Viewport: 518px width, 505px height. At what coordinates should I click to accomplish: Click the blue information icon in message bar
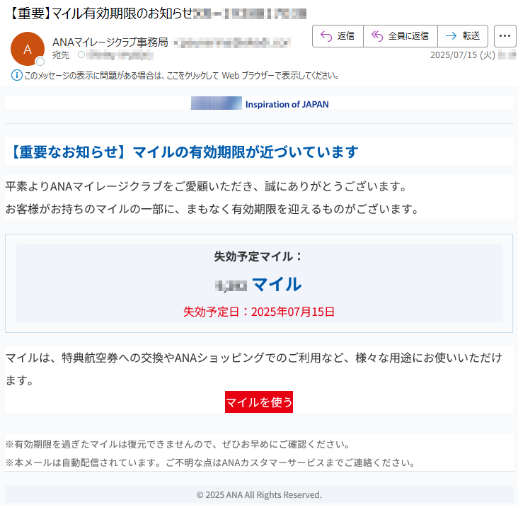point(17,75)
